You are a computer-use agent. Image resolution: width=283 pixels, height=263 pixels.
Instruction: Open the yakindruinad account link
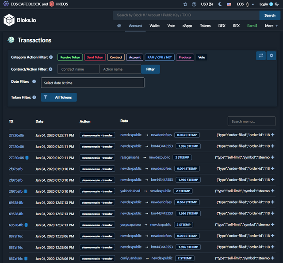tap(130, 191)
